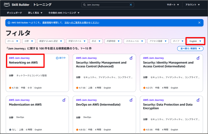Click unlock icon on Data Protection card

pos(198,100)
